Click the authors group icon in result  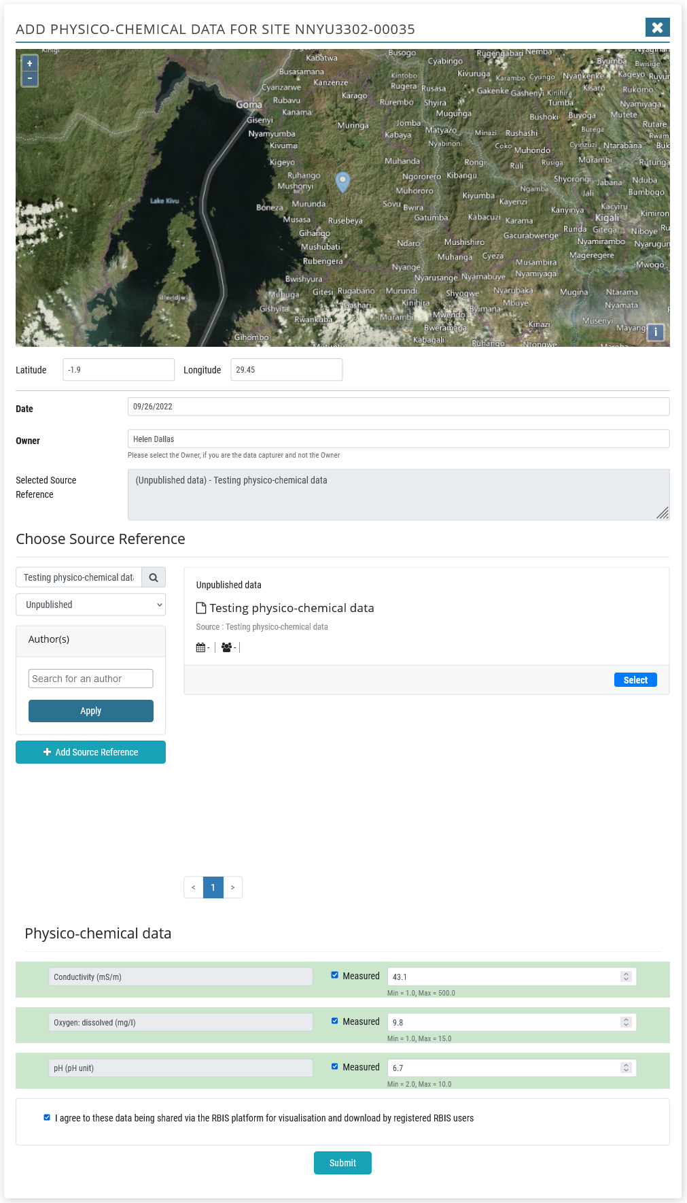(226, 647)
